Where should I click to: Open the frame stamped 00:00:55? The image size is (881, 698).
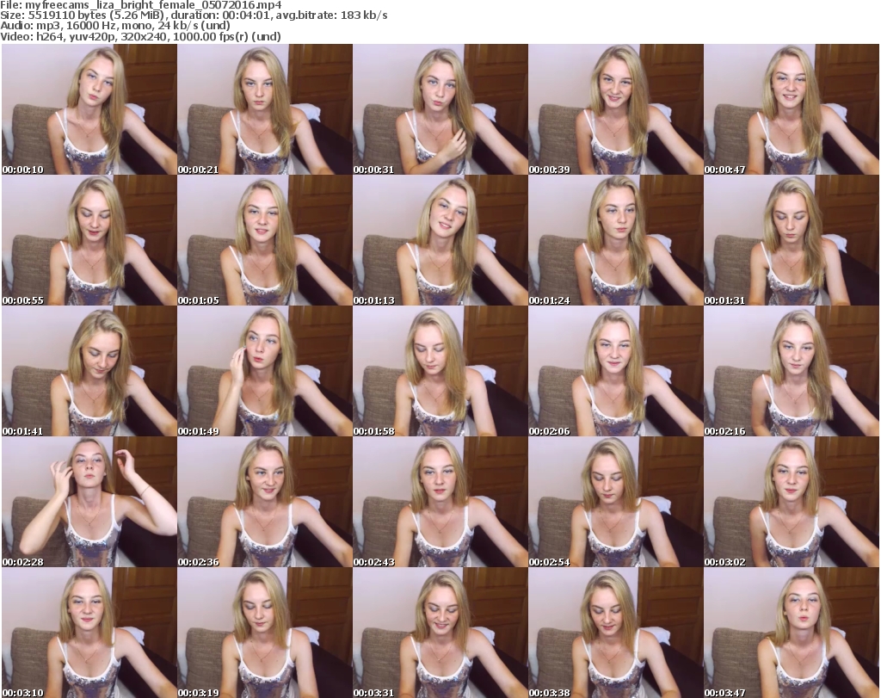89,240
